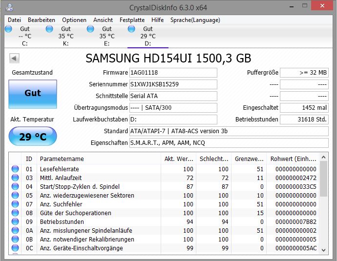Viewport: 337px width, 261px height.
Task: Click status orb for Geräte-Einschaltvorgänge row
Action: (15, 248)
